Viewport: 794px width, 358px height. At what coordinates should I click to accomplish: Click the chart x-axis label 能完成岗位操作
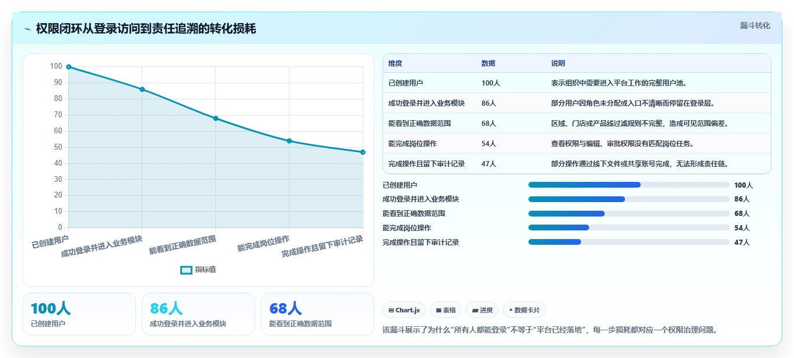tap(264, 244)
